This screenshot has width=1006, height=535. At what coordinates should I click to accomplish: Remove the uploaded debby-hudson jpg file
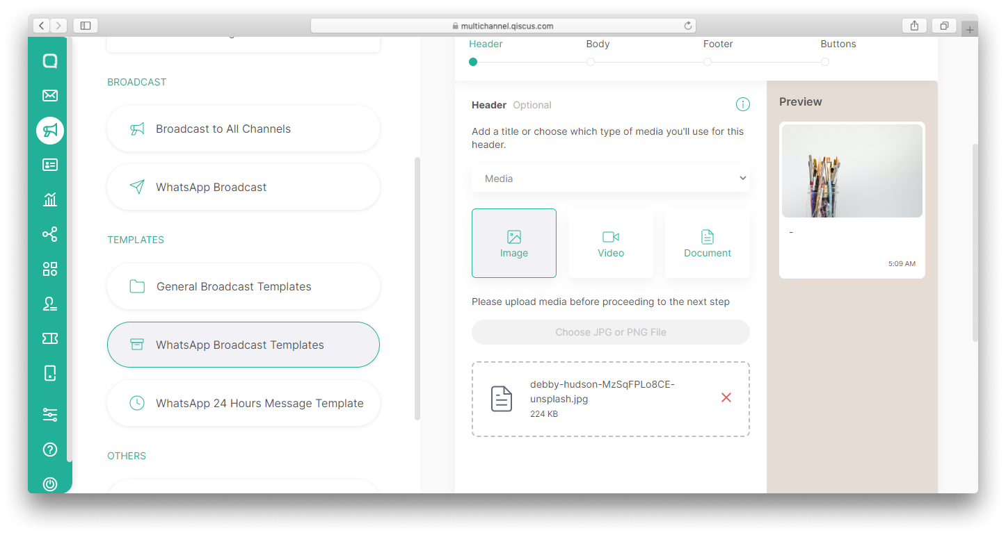coord(726,397)
